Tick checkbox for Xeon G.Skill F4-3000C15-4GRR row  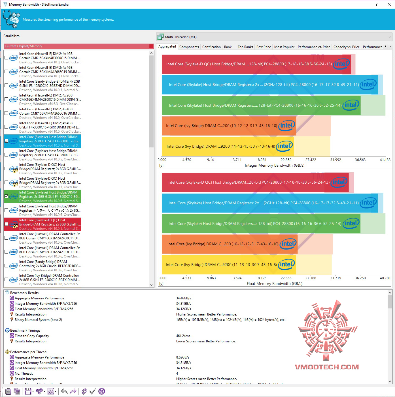[6, 127]
